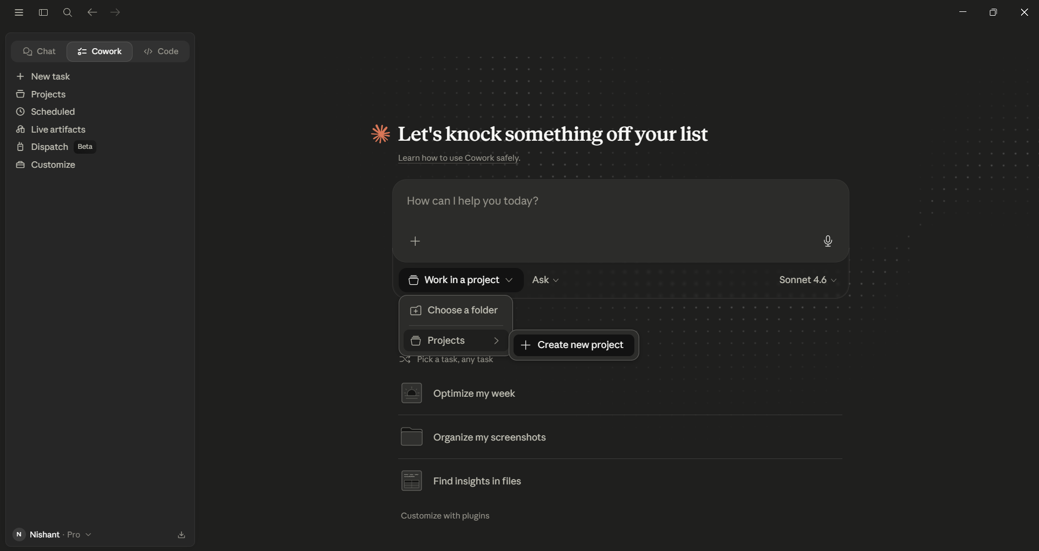The width and height of the screenshot is (1039, 551).
Task: Open the Dispatch Beta section
Action: pyautogui.click(x=56, y=147)
